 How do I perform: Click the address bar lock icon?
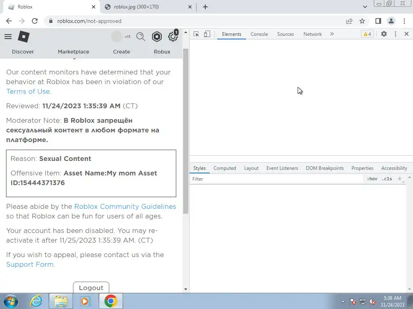(51, 21)
